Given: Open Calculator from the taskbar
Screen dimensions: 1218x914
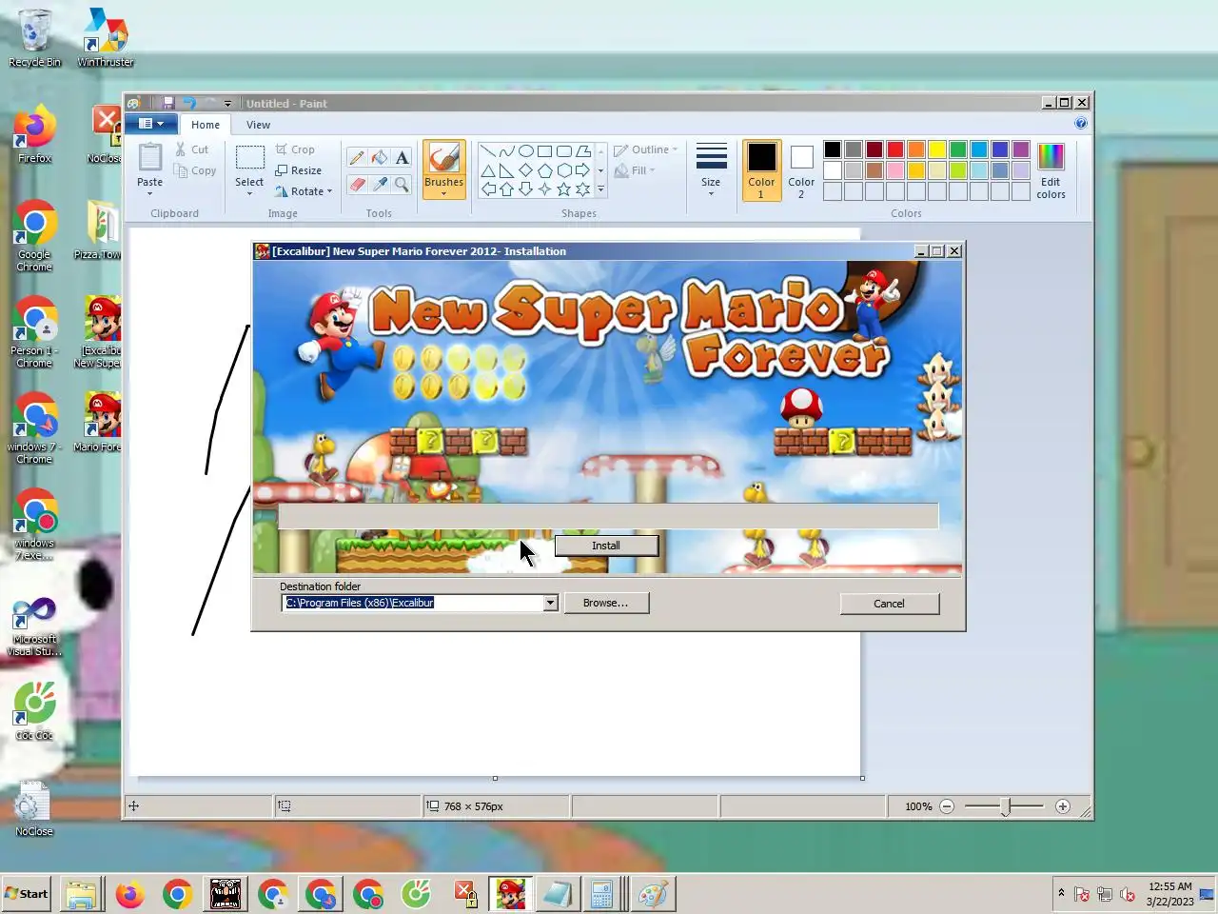Looking at the screenshot, I should (x=601, y=894).
